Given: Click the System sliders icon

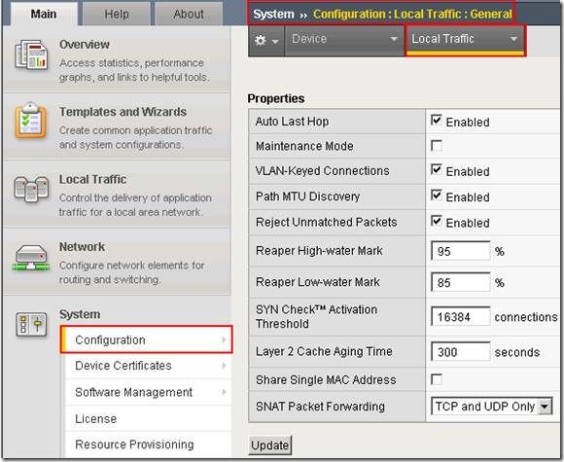Looking at the screenshot, I should pyautogui.click(x=31, y=324).
